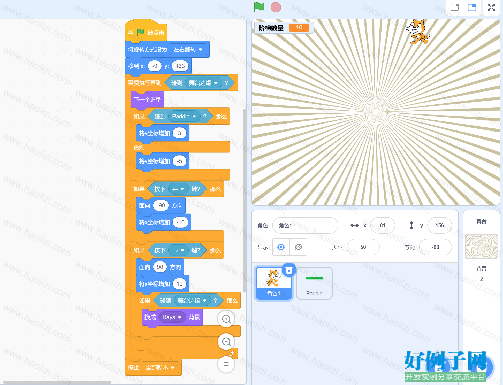The width and height of the screenshot is (503, 385).
Task: Open the 舞台边缘 dropdown in inner if block
Action: pos(192,301)
